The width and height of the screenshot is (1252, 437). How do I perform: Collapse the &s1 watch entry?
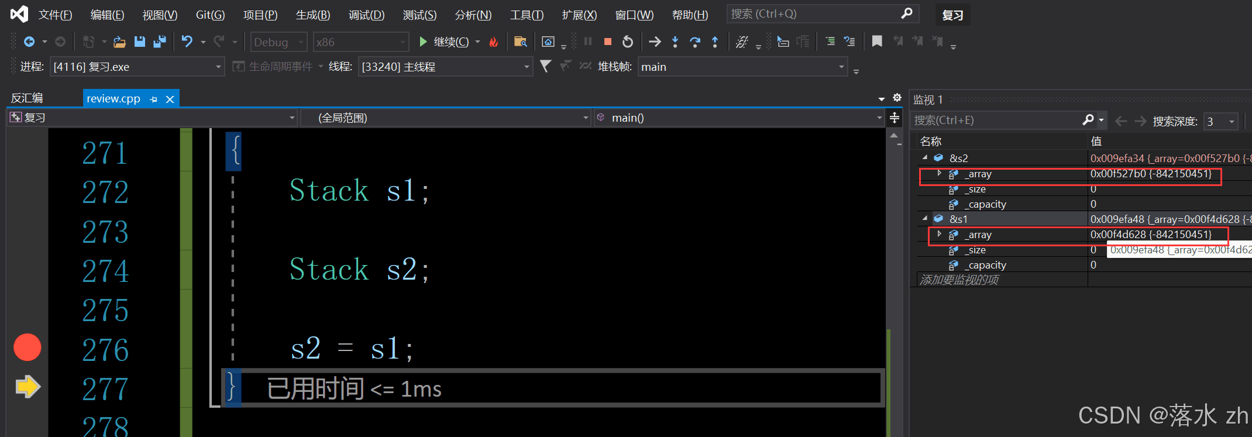pos(925,218)
